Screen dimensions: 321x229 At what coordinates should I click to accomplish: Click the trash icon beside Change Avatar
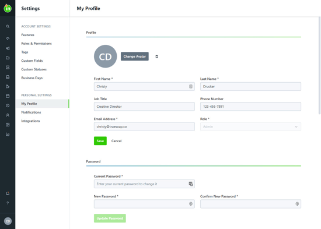click(156, 57)
